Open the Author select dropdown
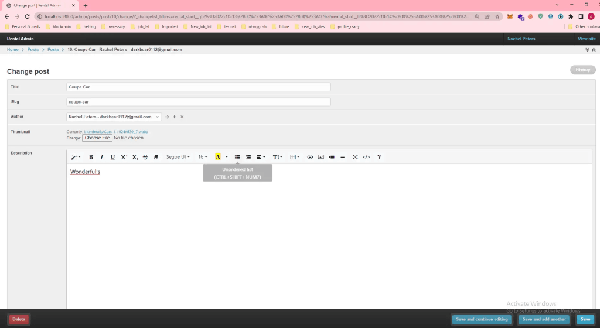 [x=114, y=117]
